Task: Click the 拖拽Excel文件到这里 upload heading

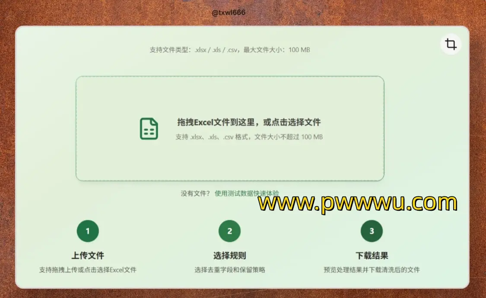Action: [249, 122]
